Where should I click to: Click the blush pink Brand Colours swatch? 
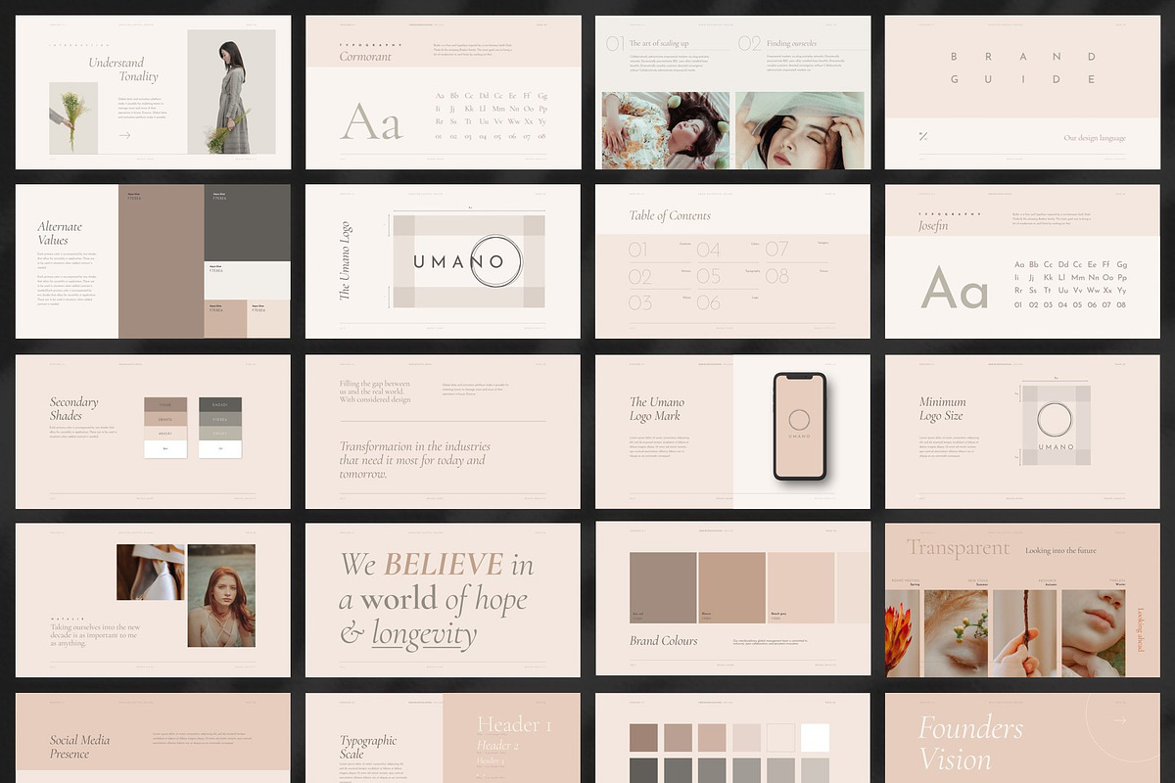point(801,587)
